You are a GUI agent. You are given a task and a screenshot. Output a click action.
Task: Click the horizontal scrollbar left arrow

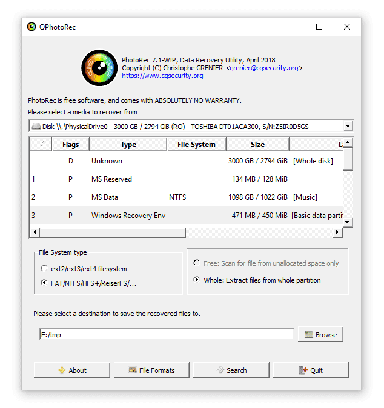(x=35, y=232)
